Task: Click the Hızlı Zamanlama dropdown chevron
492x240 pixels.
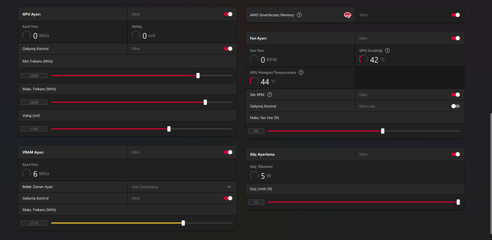Action: pos(229,187)
